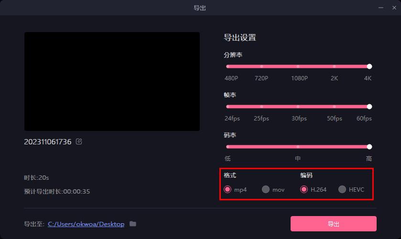Open the C:/Users/okwoa/Desktop path link
The width and height of the screenshot is (401, 239).
[x=86, y=224]
